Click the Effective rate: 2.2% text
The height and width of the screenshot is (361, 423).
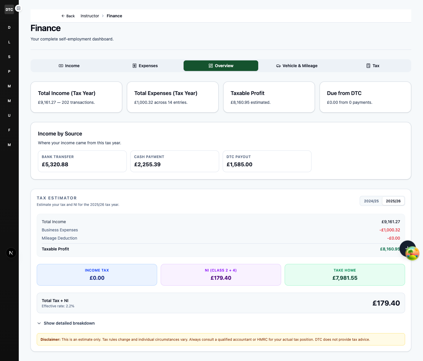pyautogui.click(x=58, y=306)
